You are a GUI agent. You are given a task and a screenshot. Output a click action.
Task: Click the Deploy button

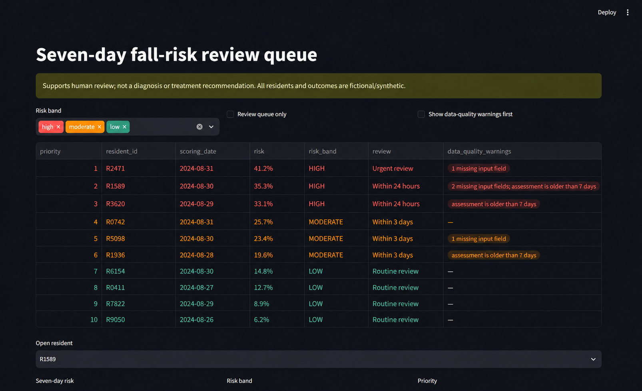coord(607,12)
